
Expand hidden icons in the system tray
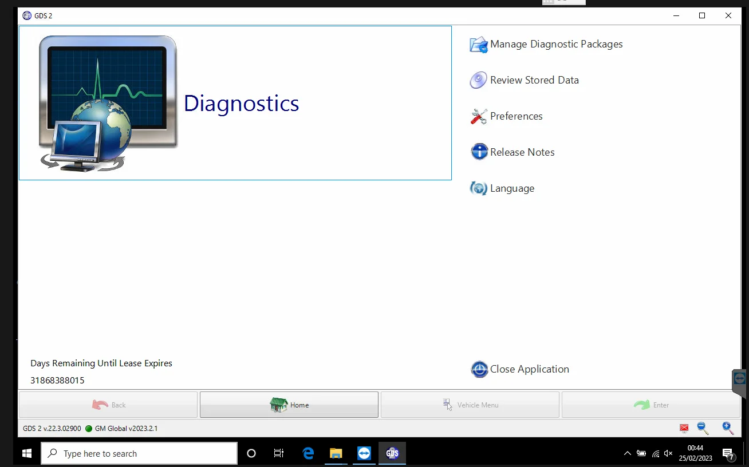[628, 453]
